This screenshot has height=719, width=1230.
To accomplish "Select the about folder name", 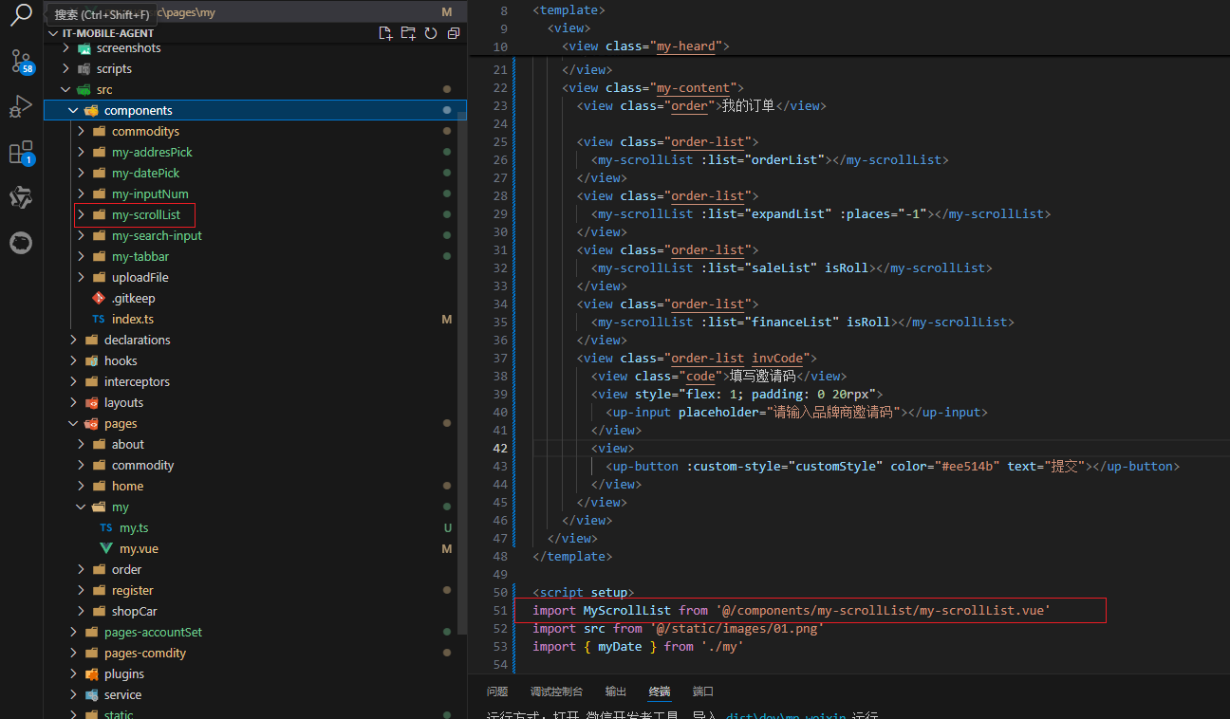I will click(128, 445).
